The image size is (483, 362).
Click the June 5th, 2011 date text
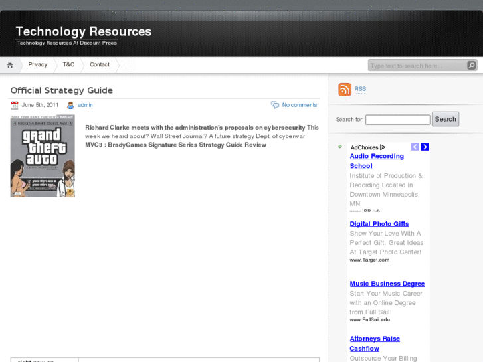[40, 105]
